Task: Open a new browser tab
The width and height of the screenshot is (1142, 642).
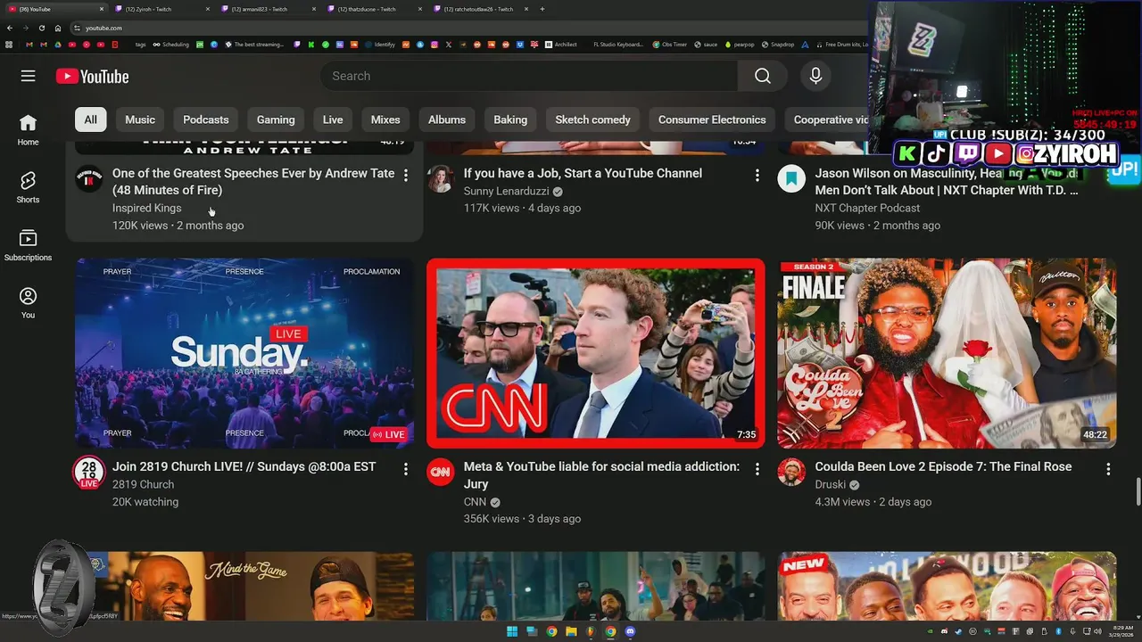Action: click(542, 9)
